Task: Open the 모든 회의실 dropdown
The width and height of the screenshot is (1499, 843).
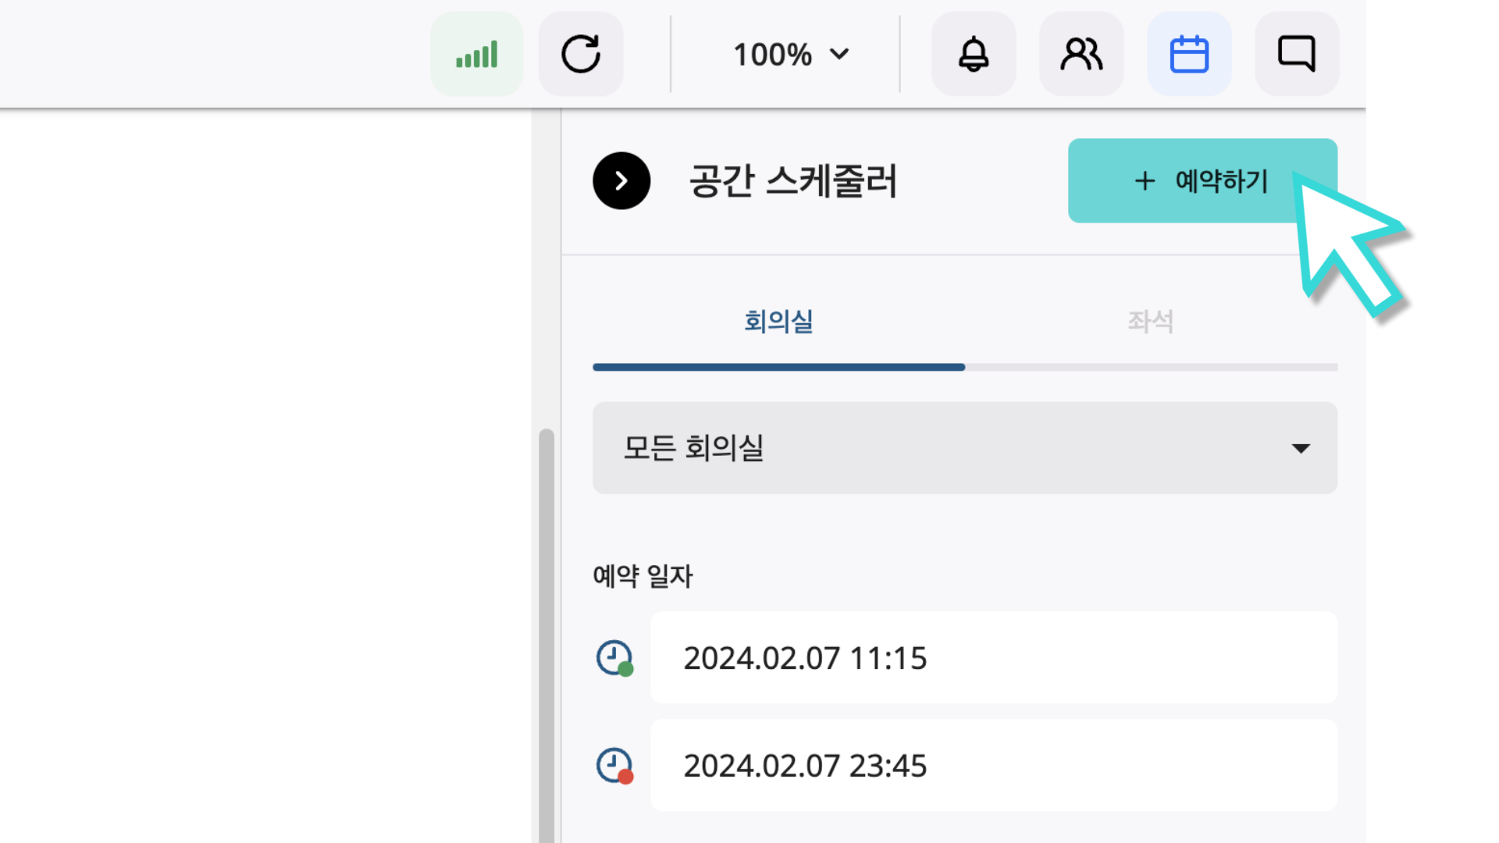Action: (x=964, y=448)
